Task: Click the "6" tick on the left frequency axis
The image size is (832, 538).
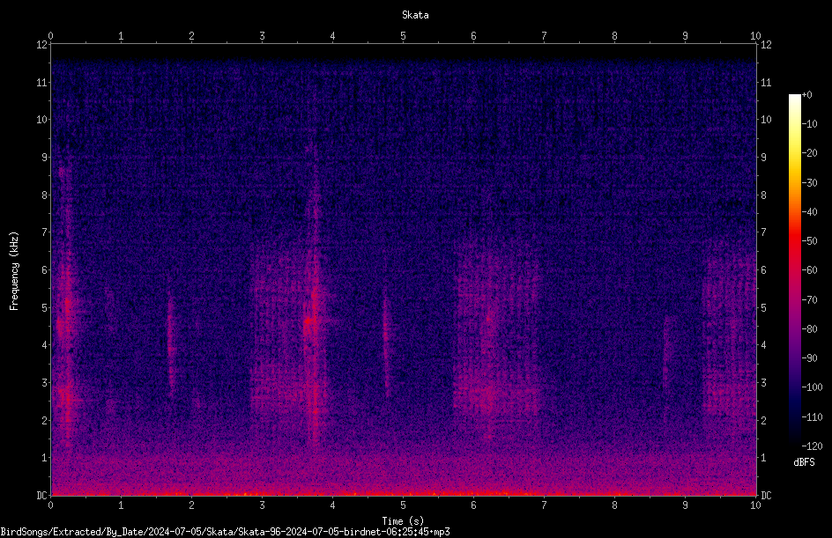Action: coord(45,269)
